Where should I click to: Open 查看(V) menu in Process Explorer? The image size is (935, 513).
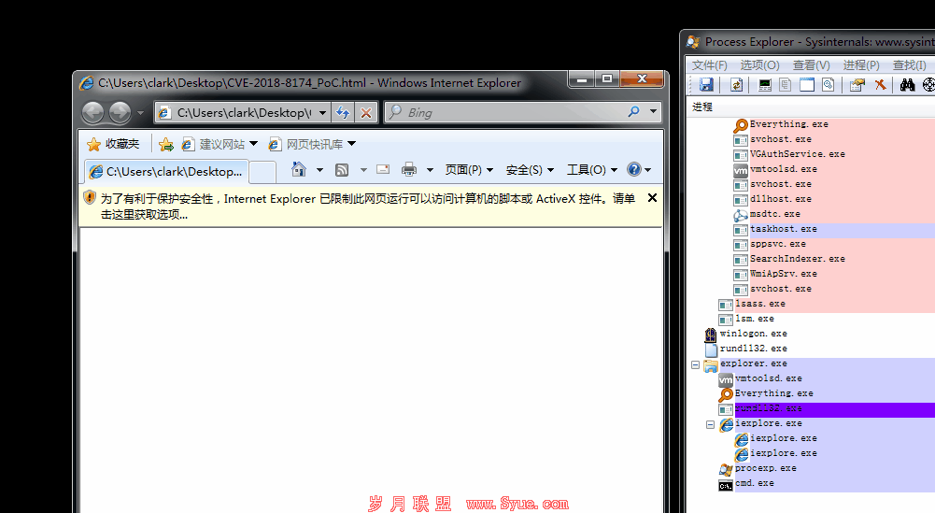811,65
